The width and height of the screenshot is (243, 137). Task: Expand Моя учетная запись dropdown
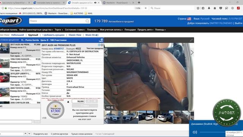(111, 30)
